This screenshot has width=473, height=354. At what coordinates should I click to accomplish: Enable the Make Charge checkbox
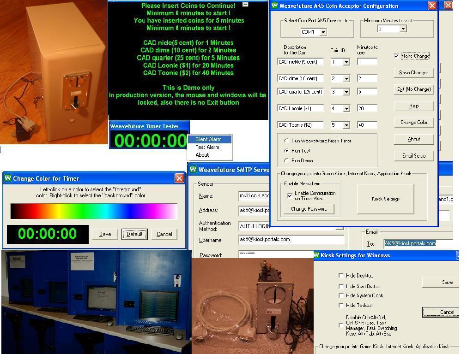pyautogui.click(x=396, y=56)
